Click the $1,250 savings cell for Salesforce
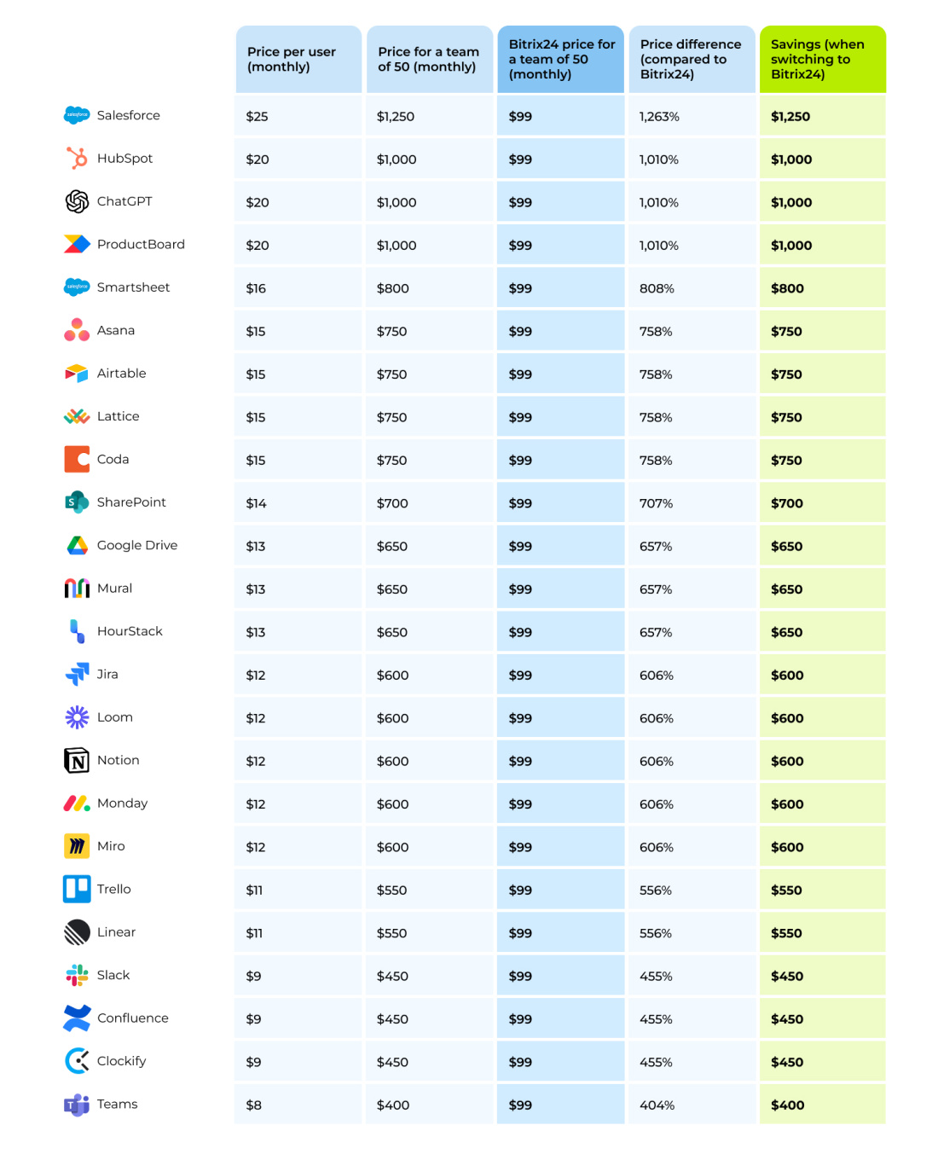This screenshot has height=1160, width=938. coord(790,116)
